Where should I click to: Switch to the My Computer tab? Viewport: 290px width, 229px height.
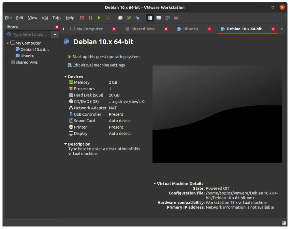pyautogui.click(x=87, y=29)
